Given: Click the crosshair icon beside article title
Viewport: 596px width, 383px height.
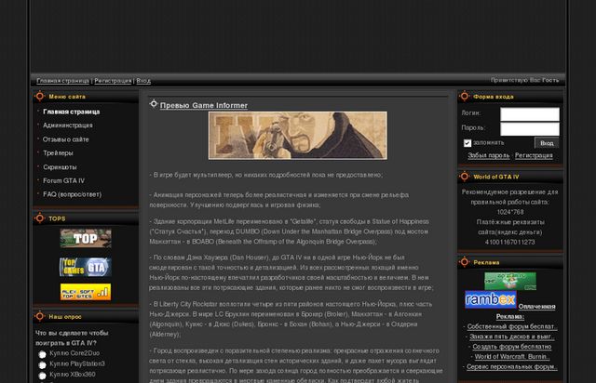Looking at the screenshot, I should pos(154,103).
